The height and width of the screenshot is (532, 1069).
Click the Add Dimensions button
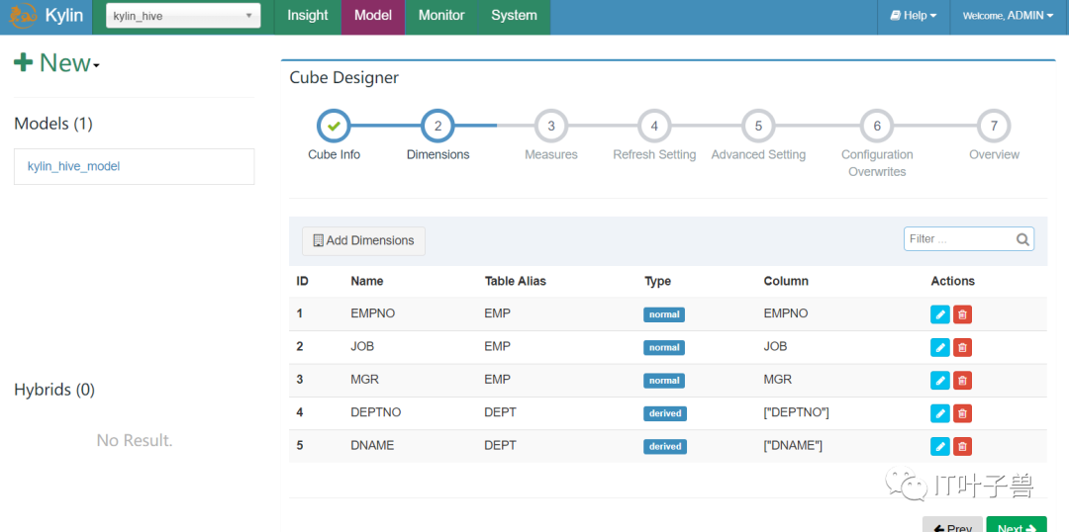tap(363, 240)
